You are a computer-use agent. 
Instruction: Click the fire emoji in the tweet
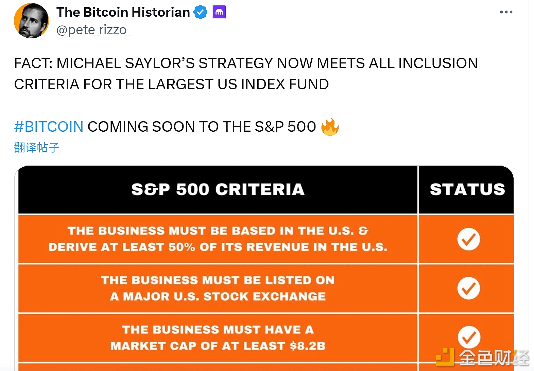[x=330, y=127]
